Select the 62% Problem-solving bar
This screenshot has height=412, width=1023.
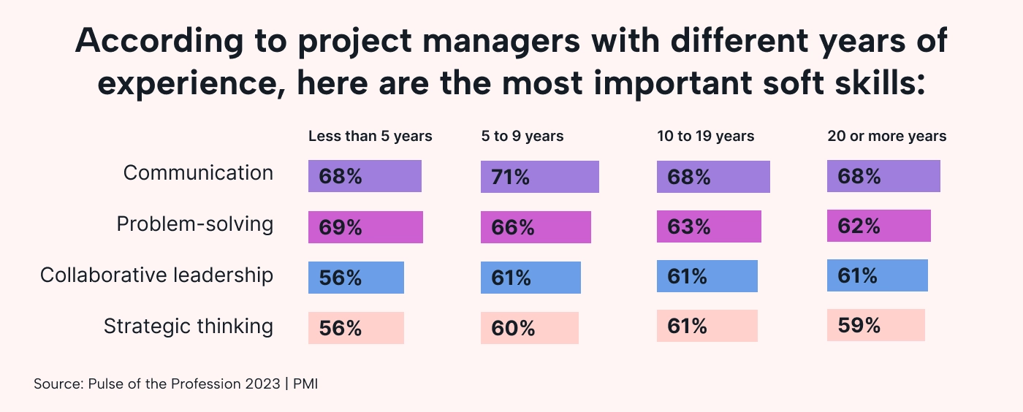tap(878, 226)
